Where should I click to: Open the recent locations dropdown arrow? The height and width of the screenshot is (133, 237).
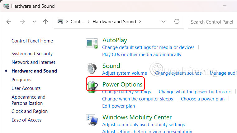click(x=34, y=22)
